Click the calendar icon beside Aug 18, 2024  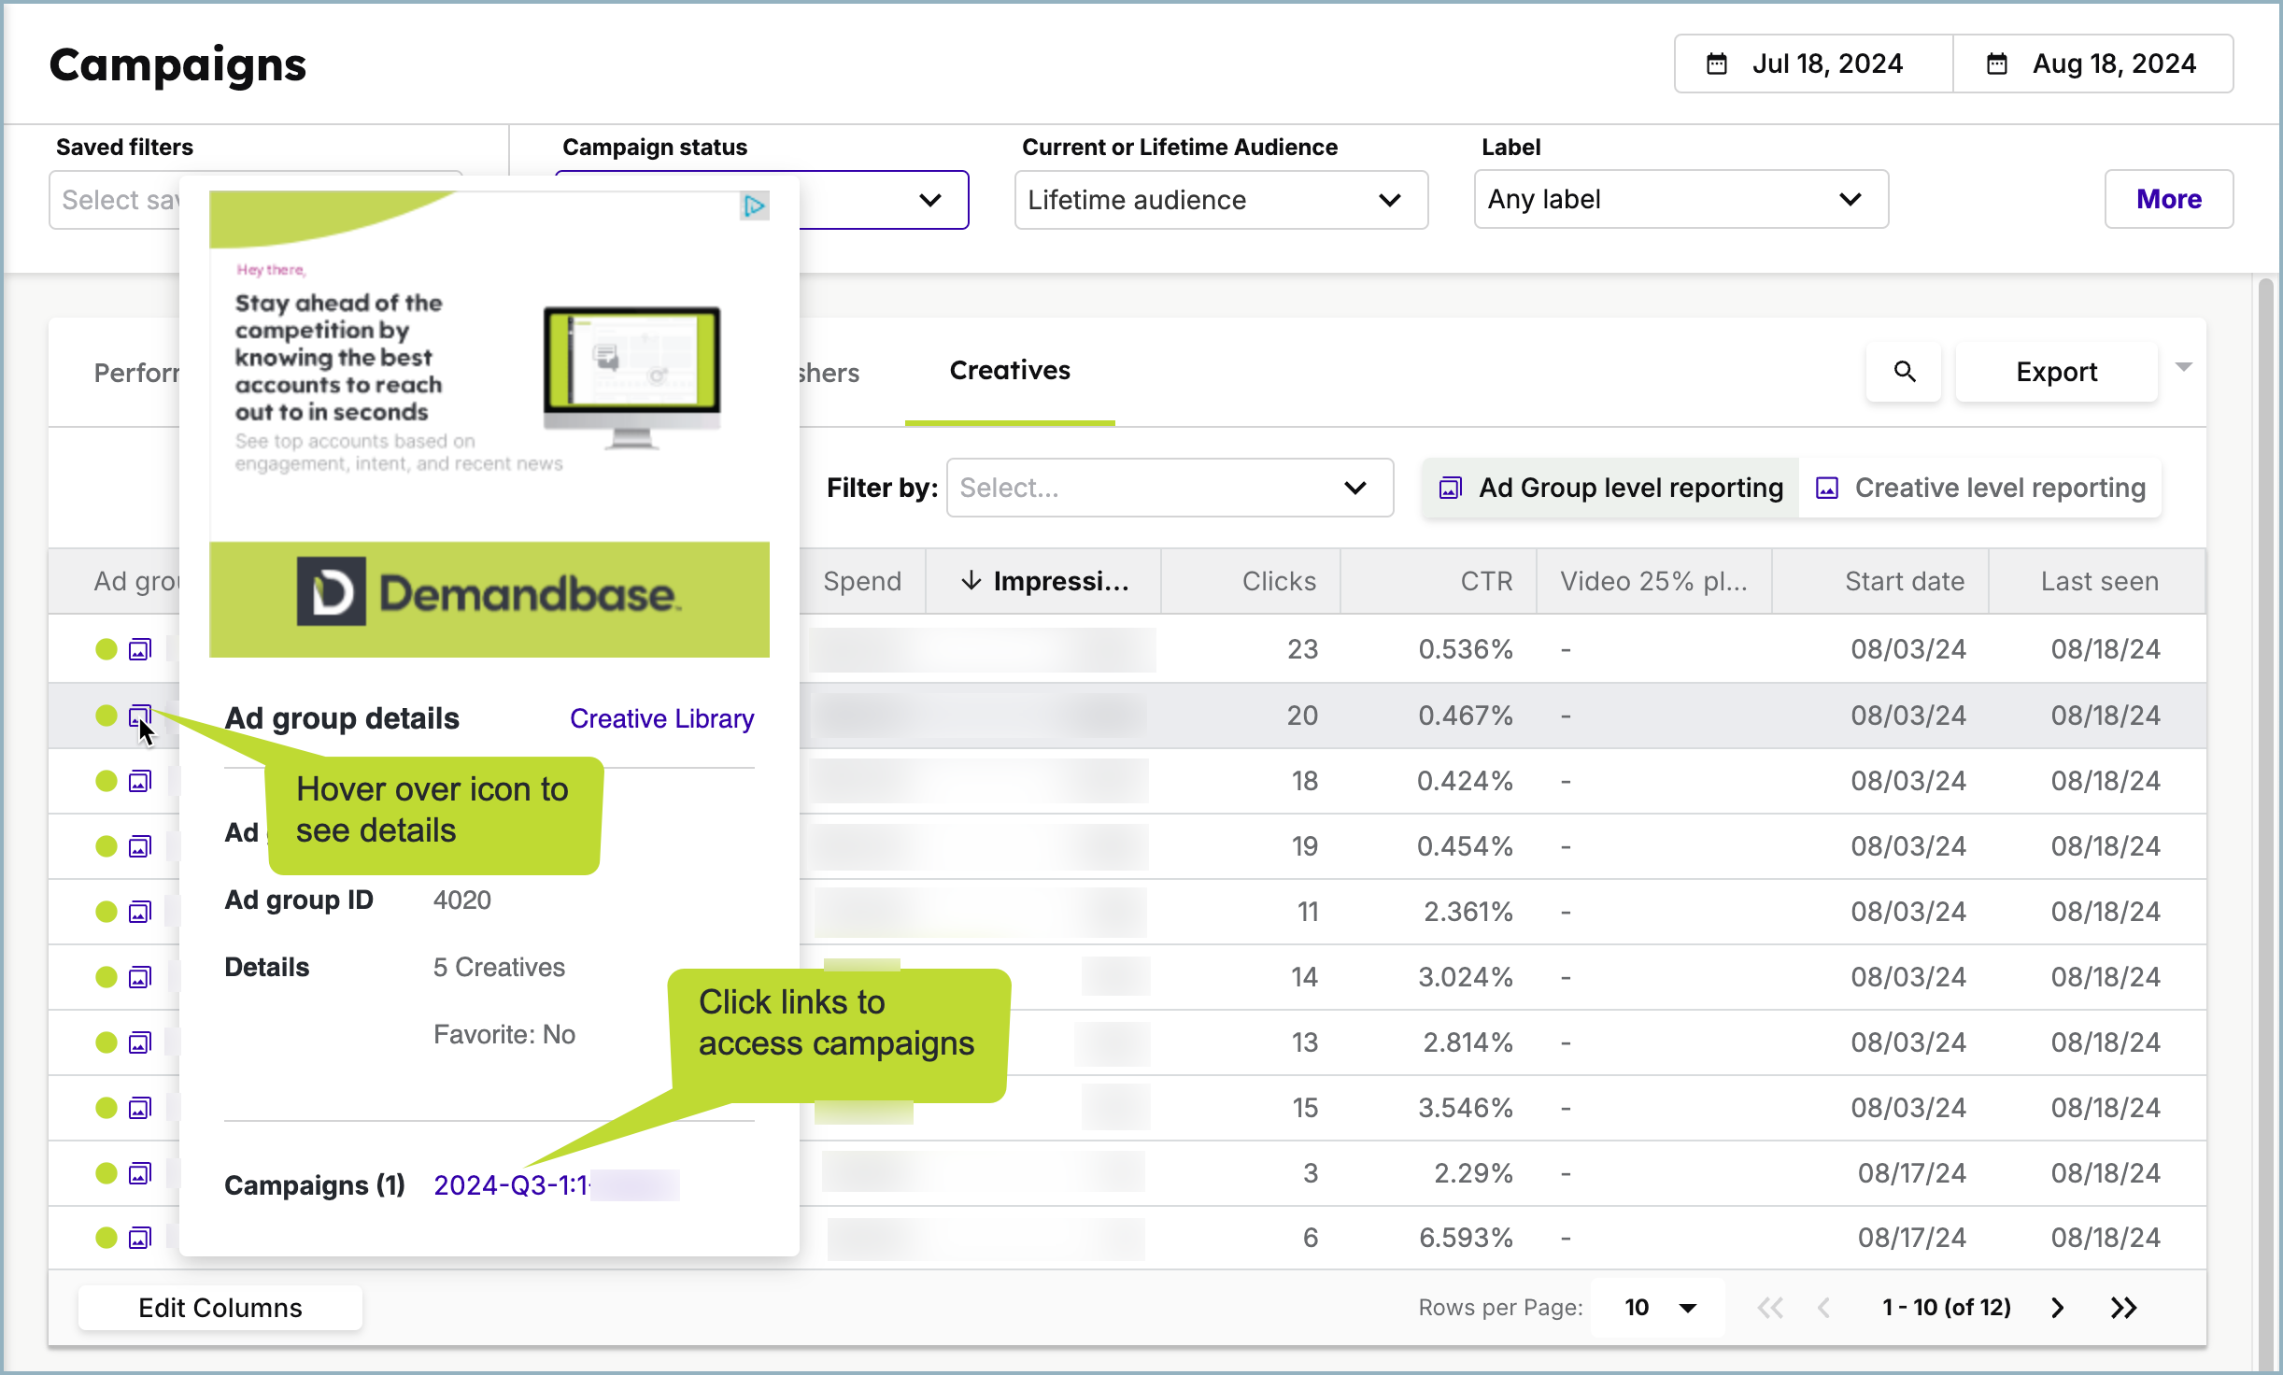(x=1997, y=64)
